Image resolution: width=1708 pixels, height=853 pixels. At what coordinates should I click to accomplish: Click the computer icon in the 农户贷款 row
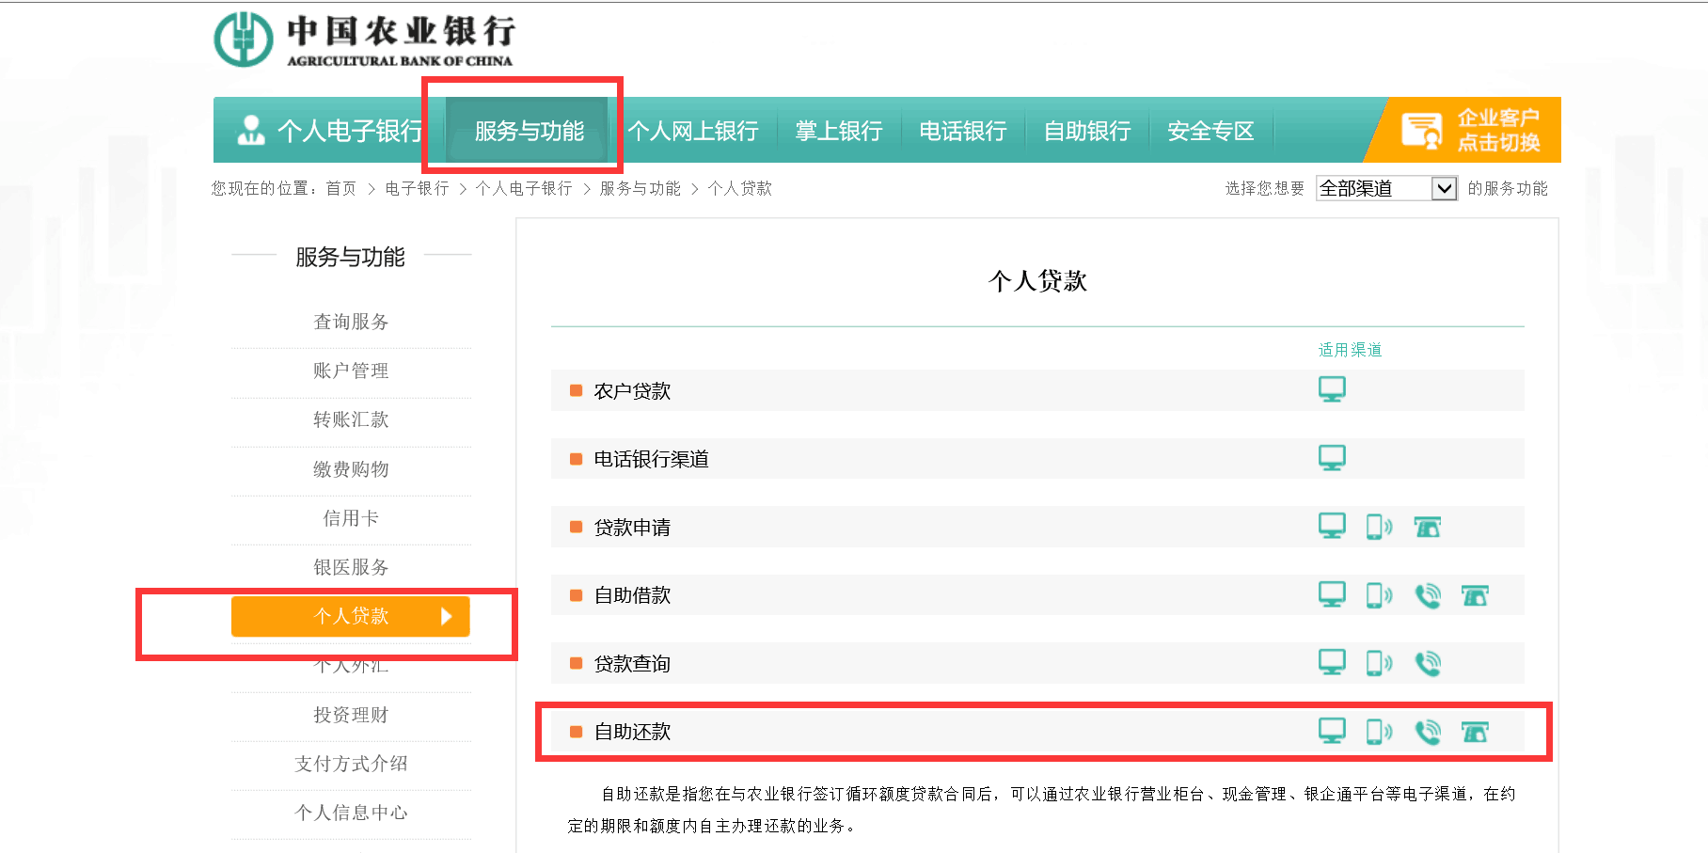point(1332,389)
